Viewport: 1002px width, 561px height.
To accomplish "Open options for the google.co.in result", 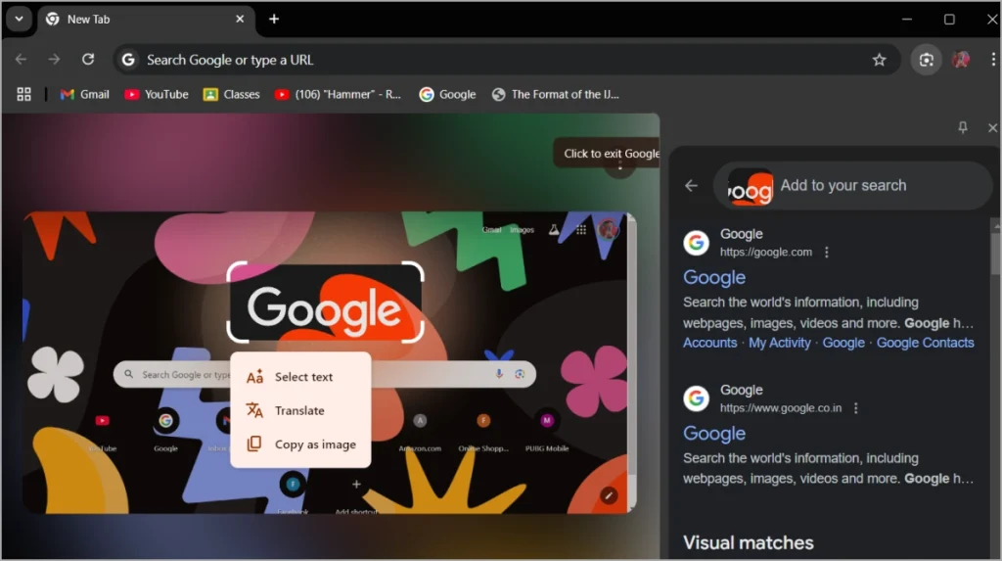I will pos(856,408).
